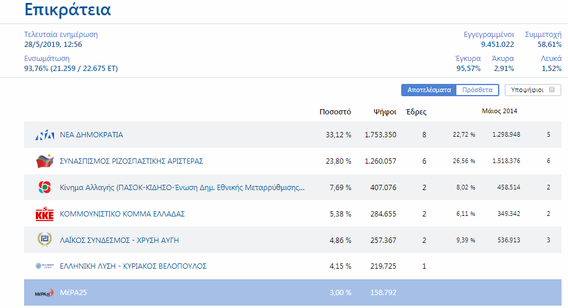Click the 158.792 votes value

383,292
